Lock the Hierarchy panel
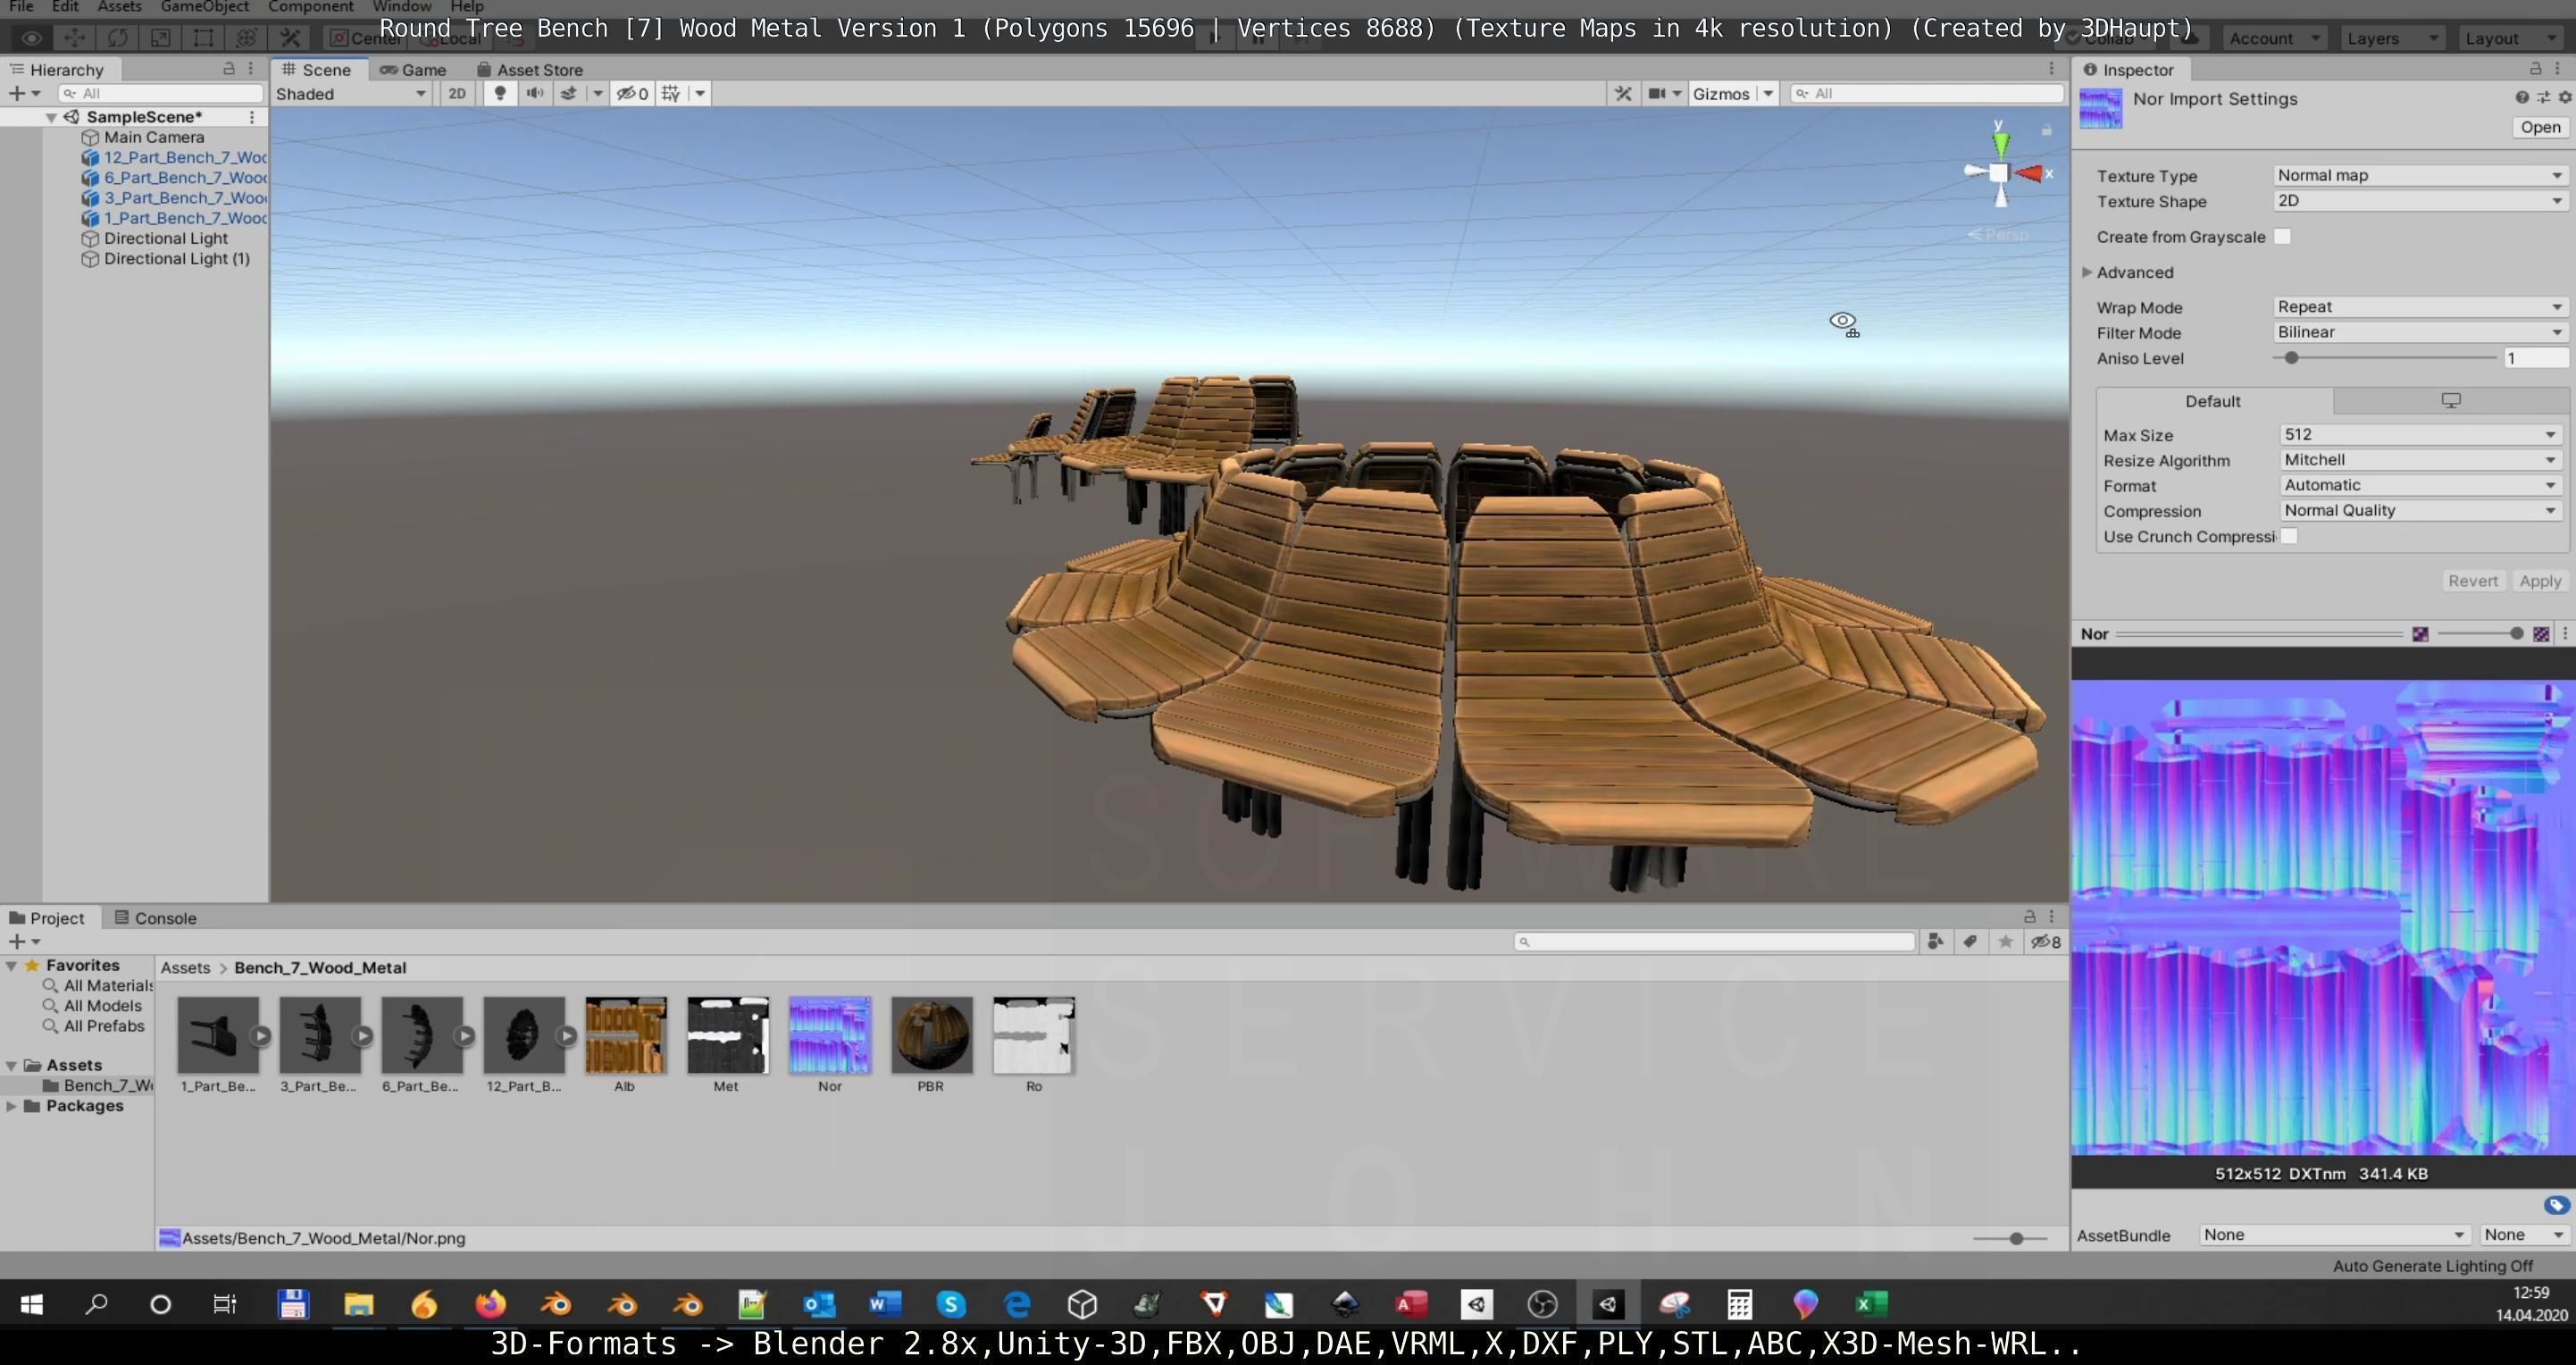This screenshot has width=2576, height=1365. tap(228, 68)
